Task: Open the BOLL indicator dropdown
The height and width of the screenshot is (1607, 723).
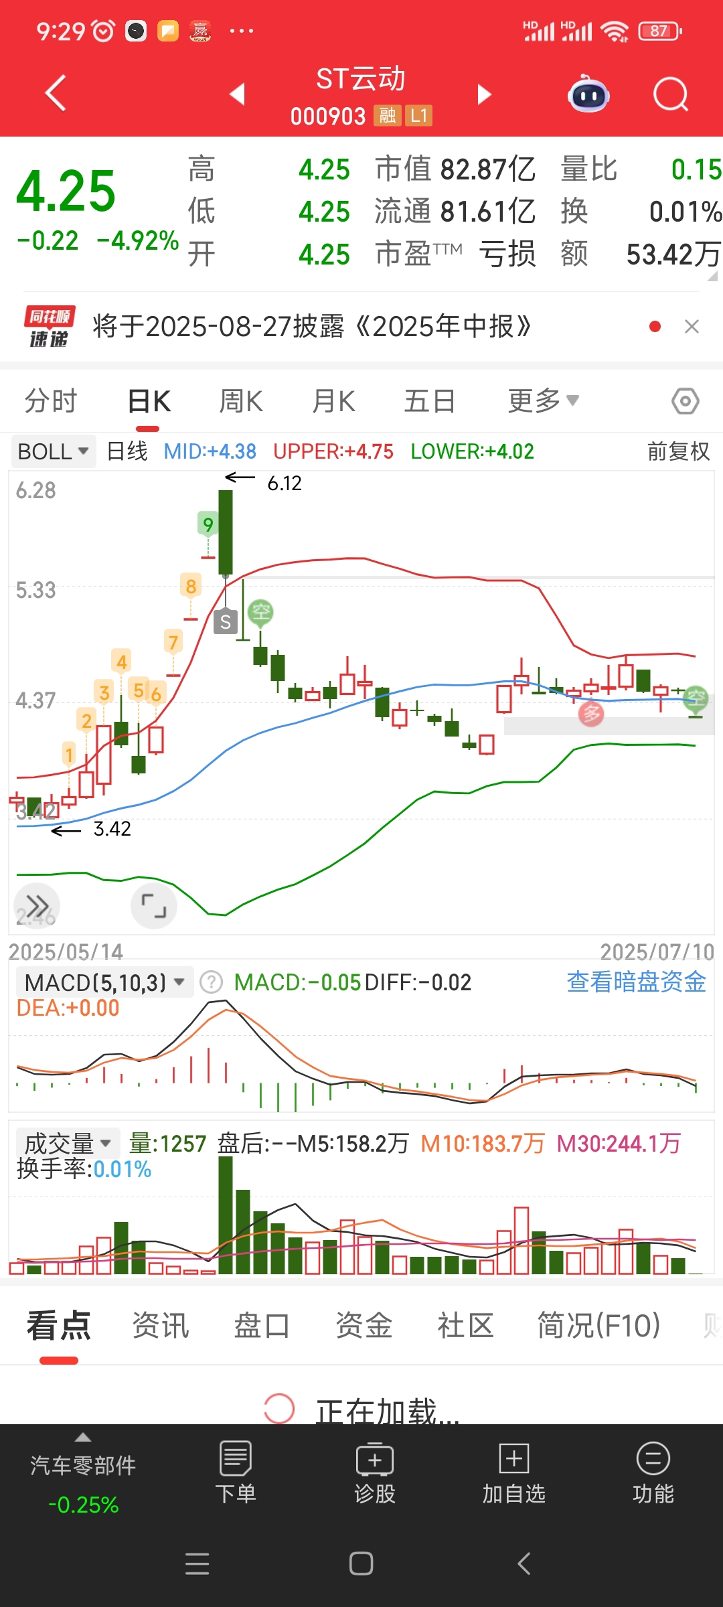Action: pyautogui.click(x=54, y=451)
